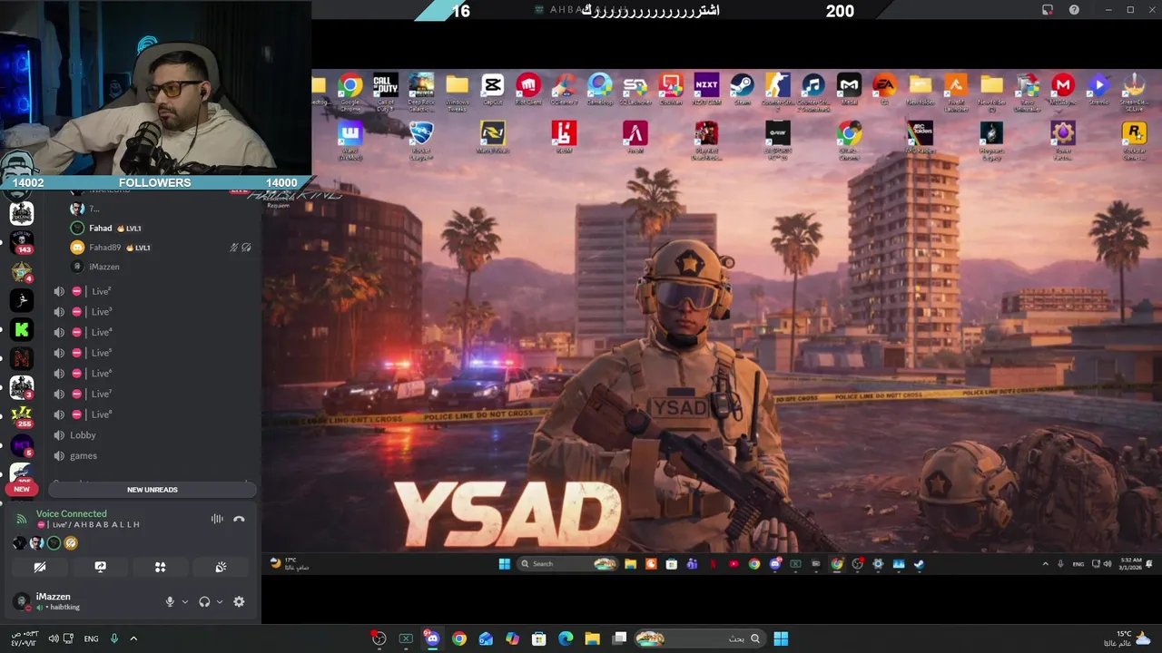Open Microsoft Edge in the bottom taskbar
This screenshot has width=1162, height=653.
566,638
